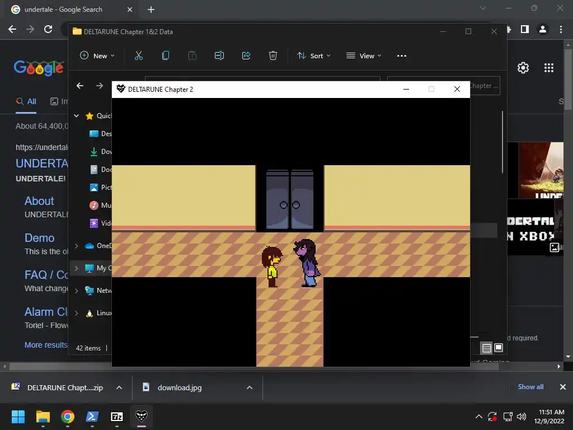Image resolution: width=573 pixels, height=430 pixels.
Task: Open File Explorer from the taskbar
Action: (x=43, y=417)
